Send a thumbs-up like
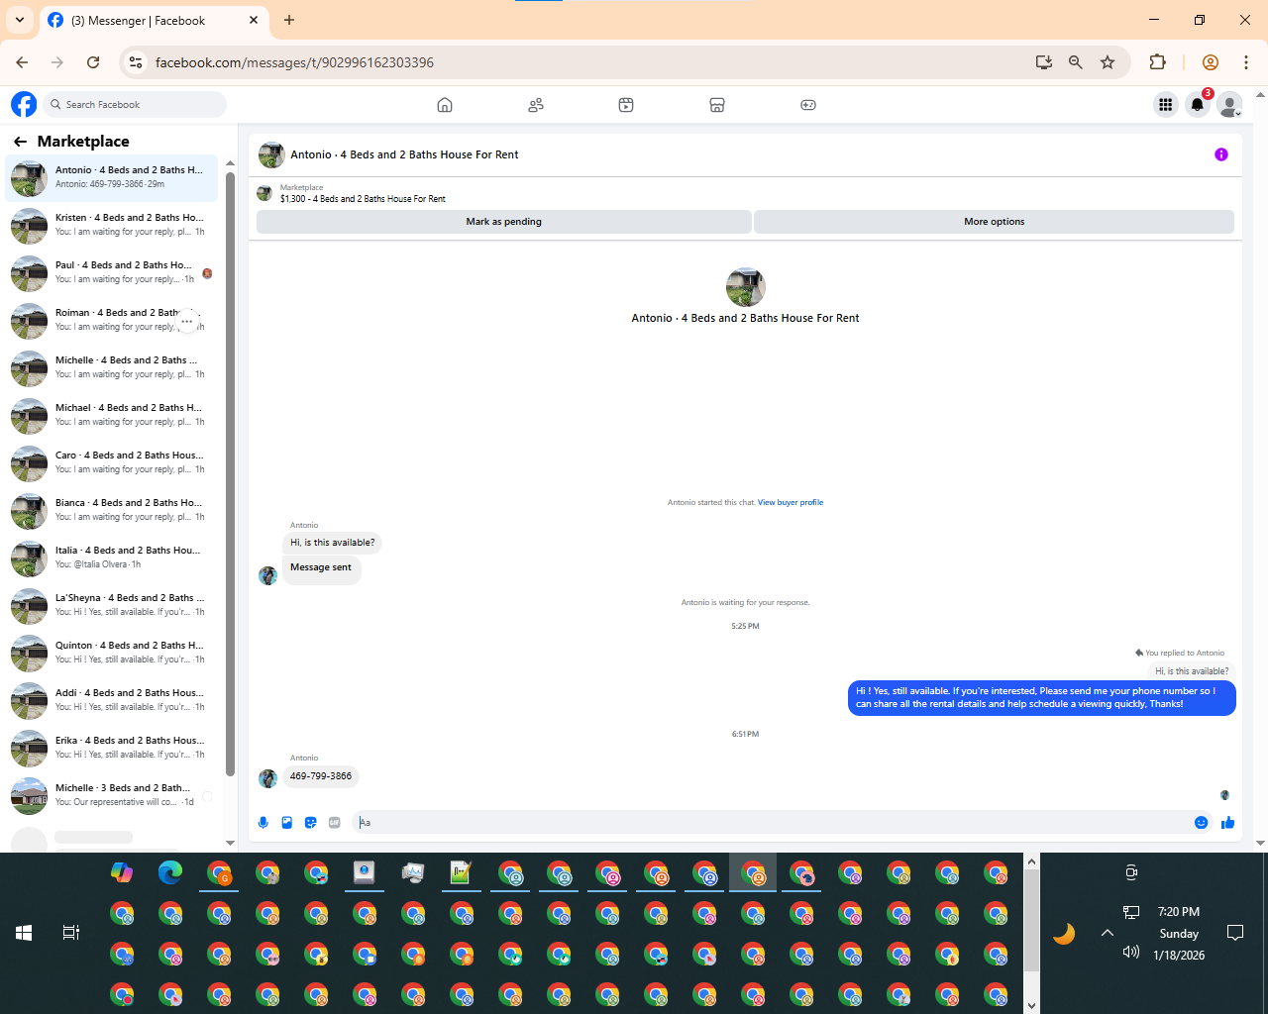Viewport: 1268px width, 1014px height. [x=1228, y=823]
